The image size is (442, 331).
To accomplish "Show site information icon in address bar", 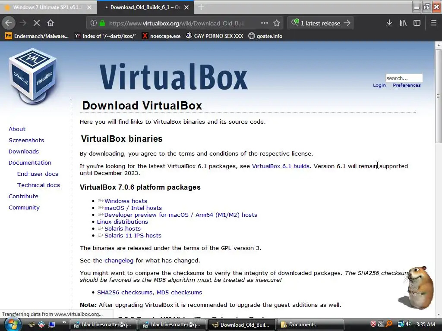I will (94, 23).
